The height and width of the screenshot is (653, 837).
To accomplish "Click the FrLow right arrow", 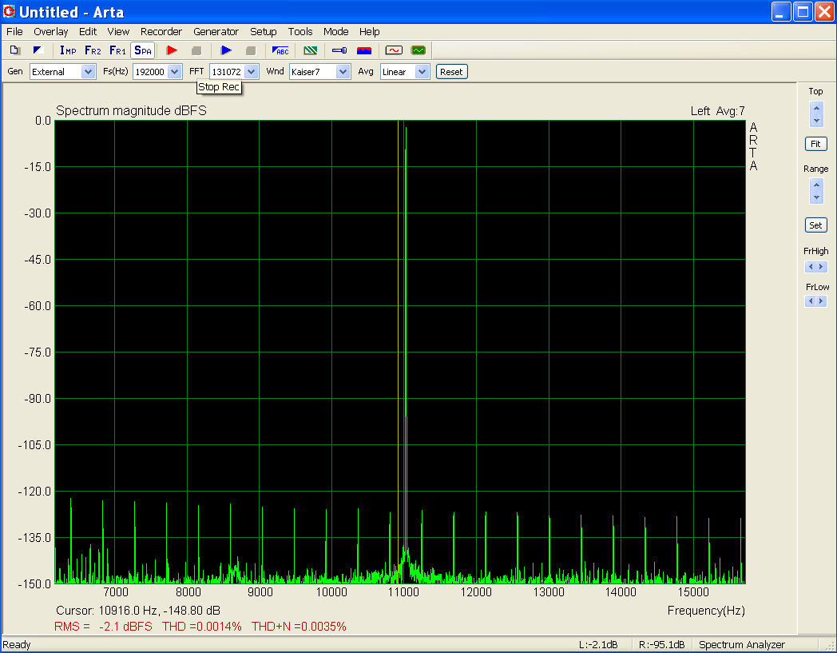I will pos(821,301).
